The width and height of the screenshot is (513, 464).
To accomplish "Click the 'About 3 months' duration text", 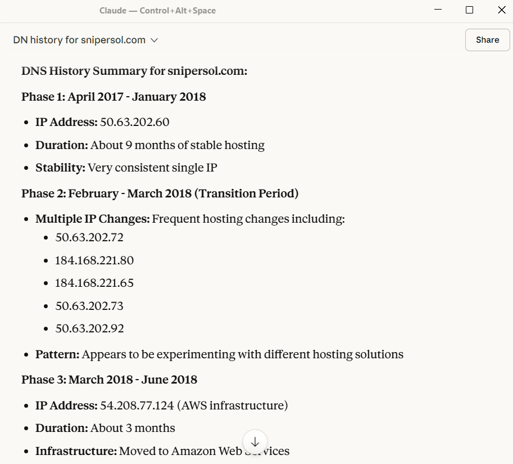I will (x=133, y=428).
